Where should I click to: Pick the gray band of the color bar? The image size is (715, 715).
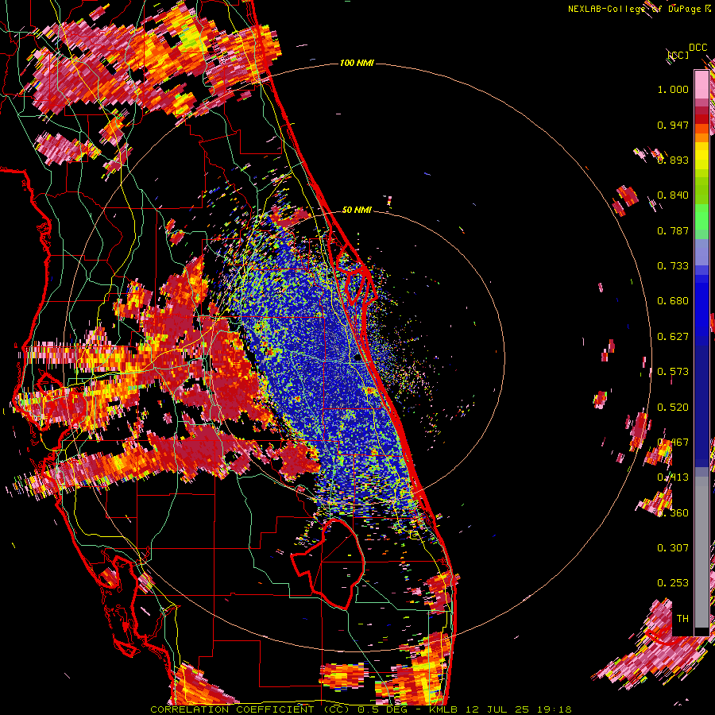[x=701, y=552]
